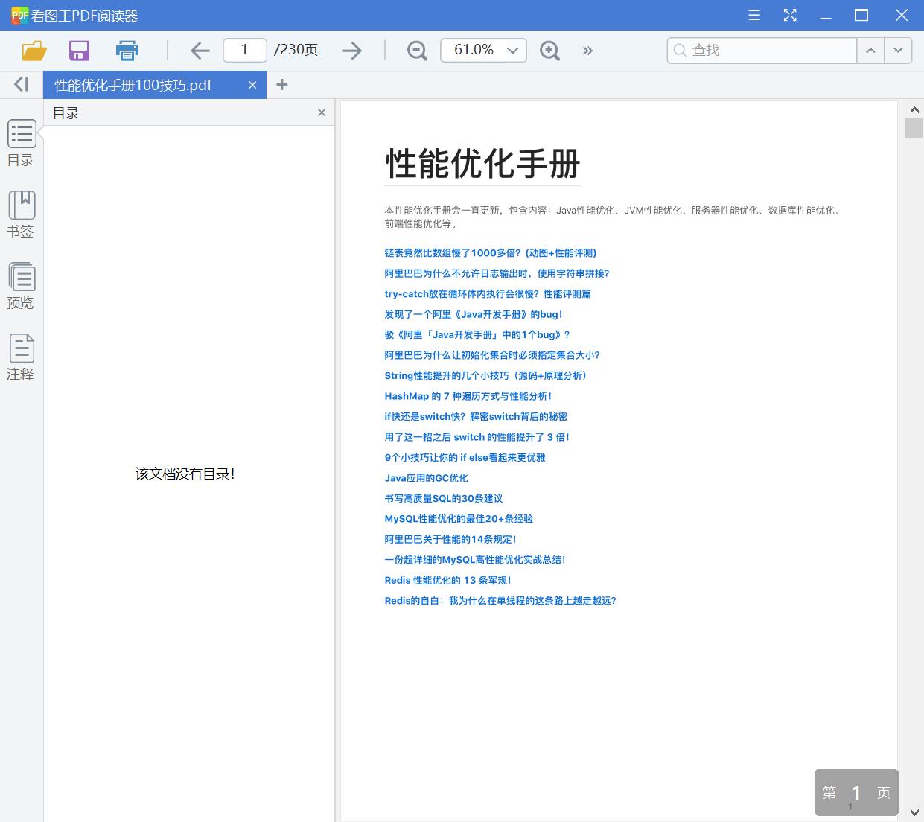Zoom in with the plus magnifier
Screen dimensions: 924x822
549,51
